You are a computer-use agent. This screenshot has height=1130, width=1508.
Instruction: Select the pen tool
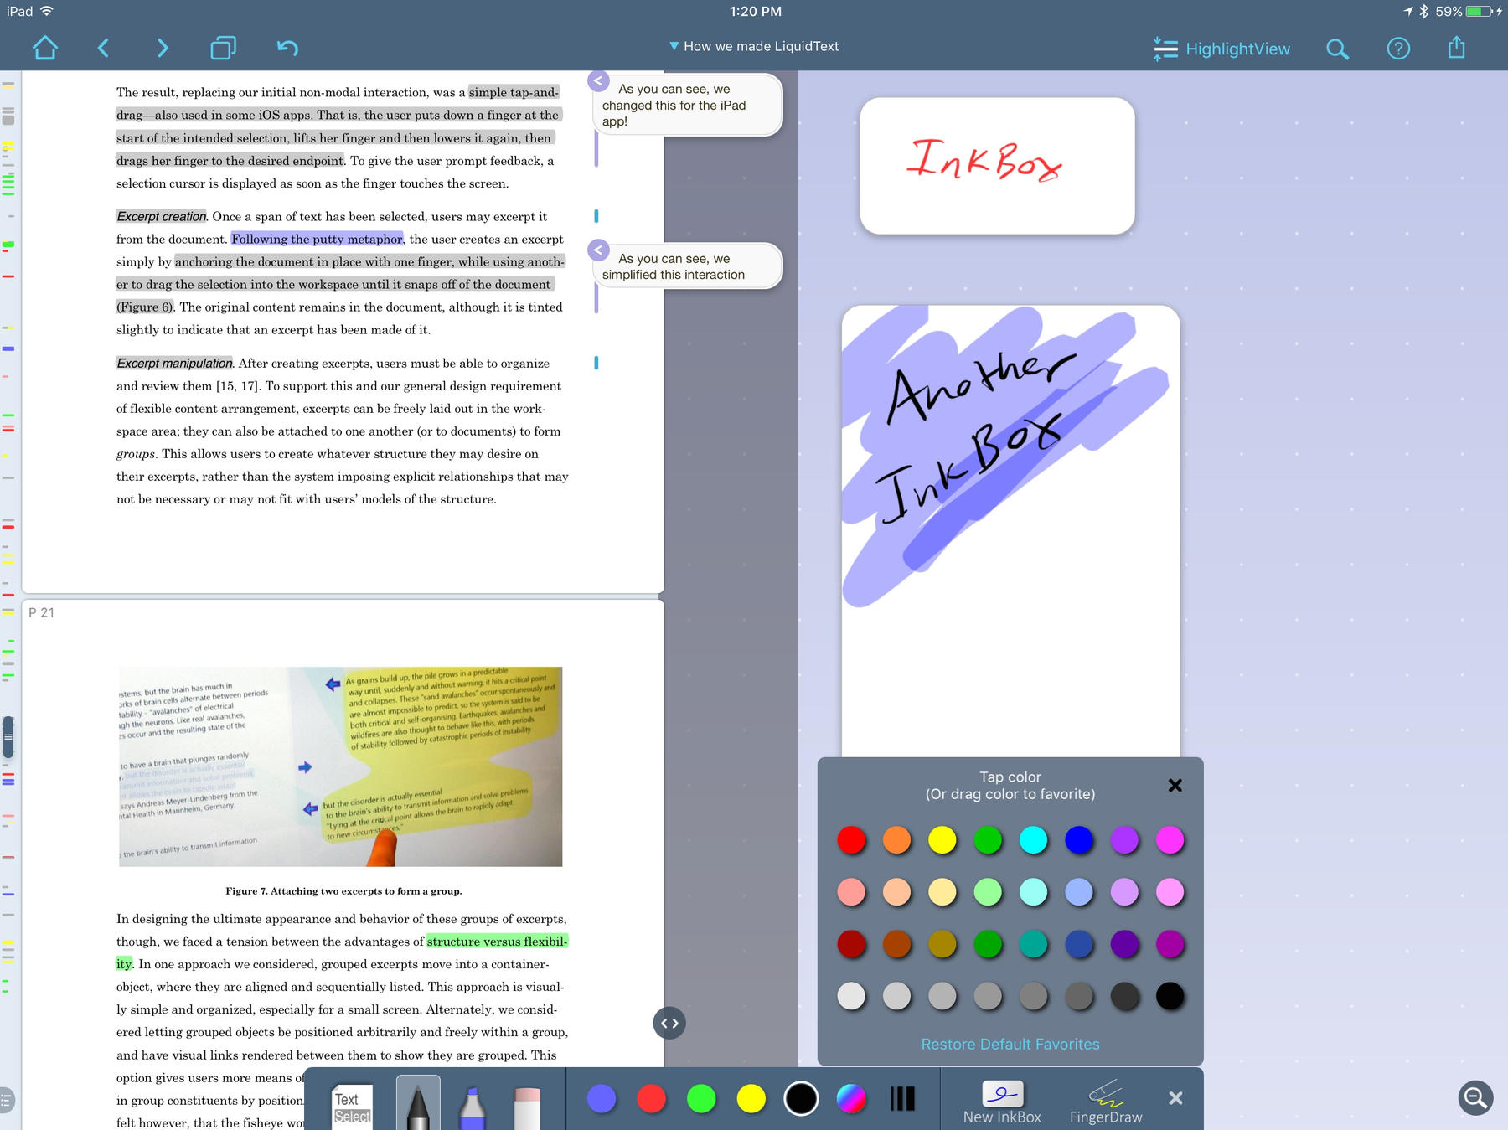click(x=418, y=1103)
